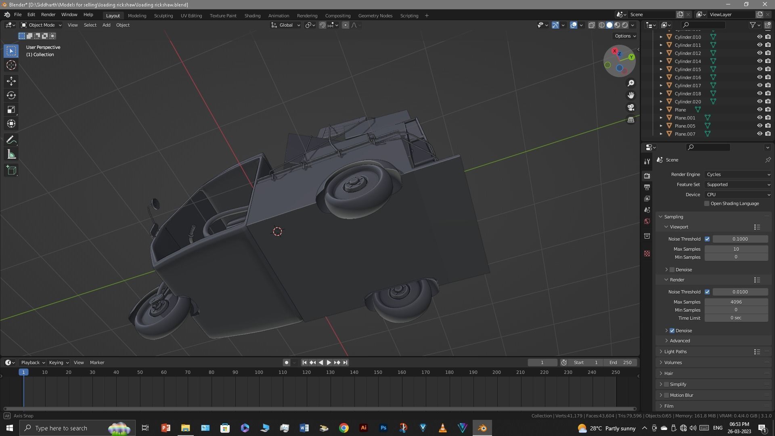Toggle X-ray display in viewport header

tap(592, 25)
